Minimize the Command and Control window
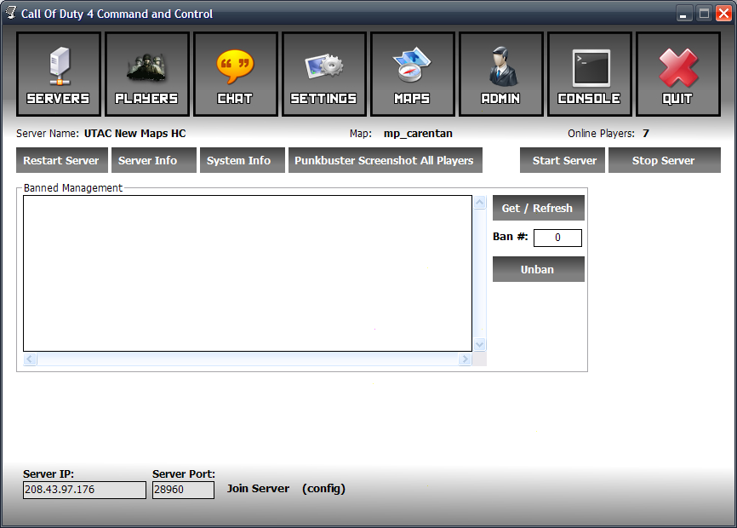This screenshot has height=528, width=737. [683, 14]
